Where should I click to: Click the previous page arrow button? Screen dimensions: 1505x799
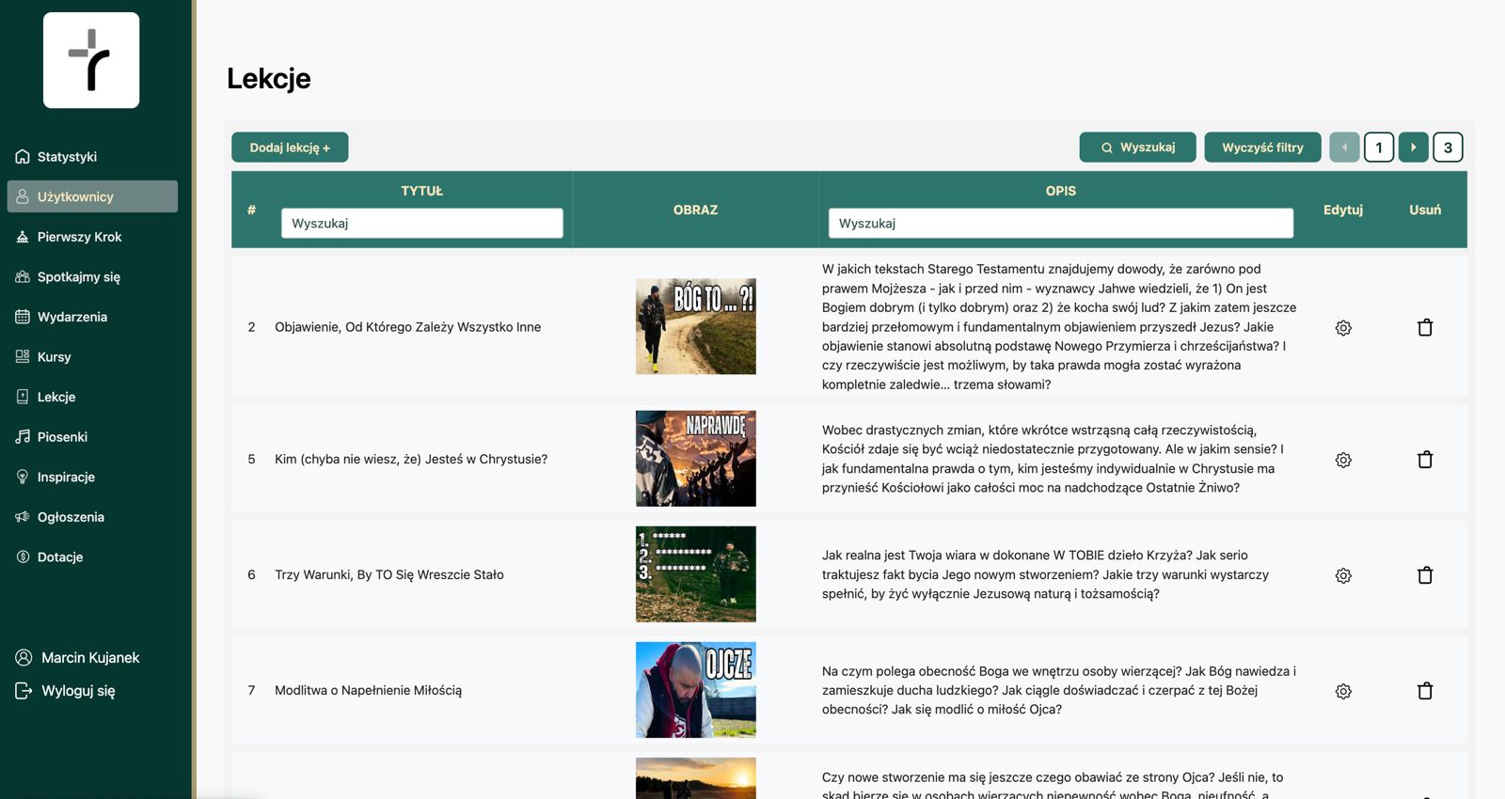click(x=1344, y=148)
